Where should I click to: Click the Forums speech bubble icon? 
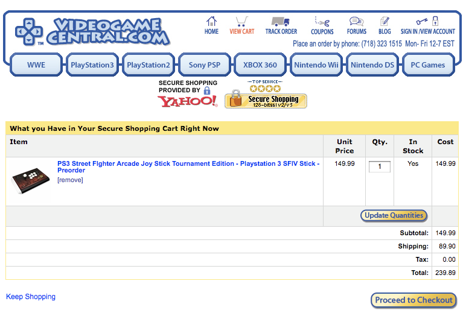pos(356,21)
